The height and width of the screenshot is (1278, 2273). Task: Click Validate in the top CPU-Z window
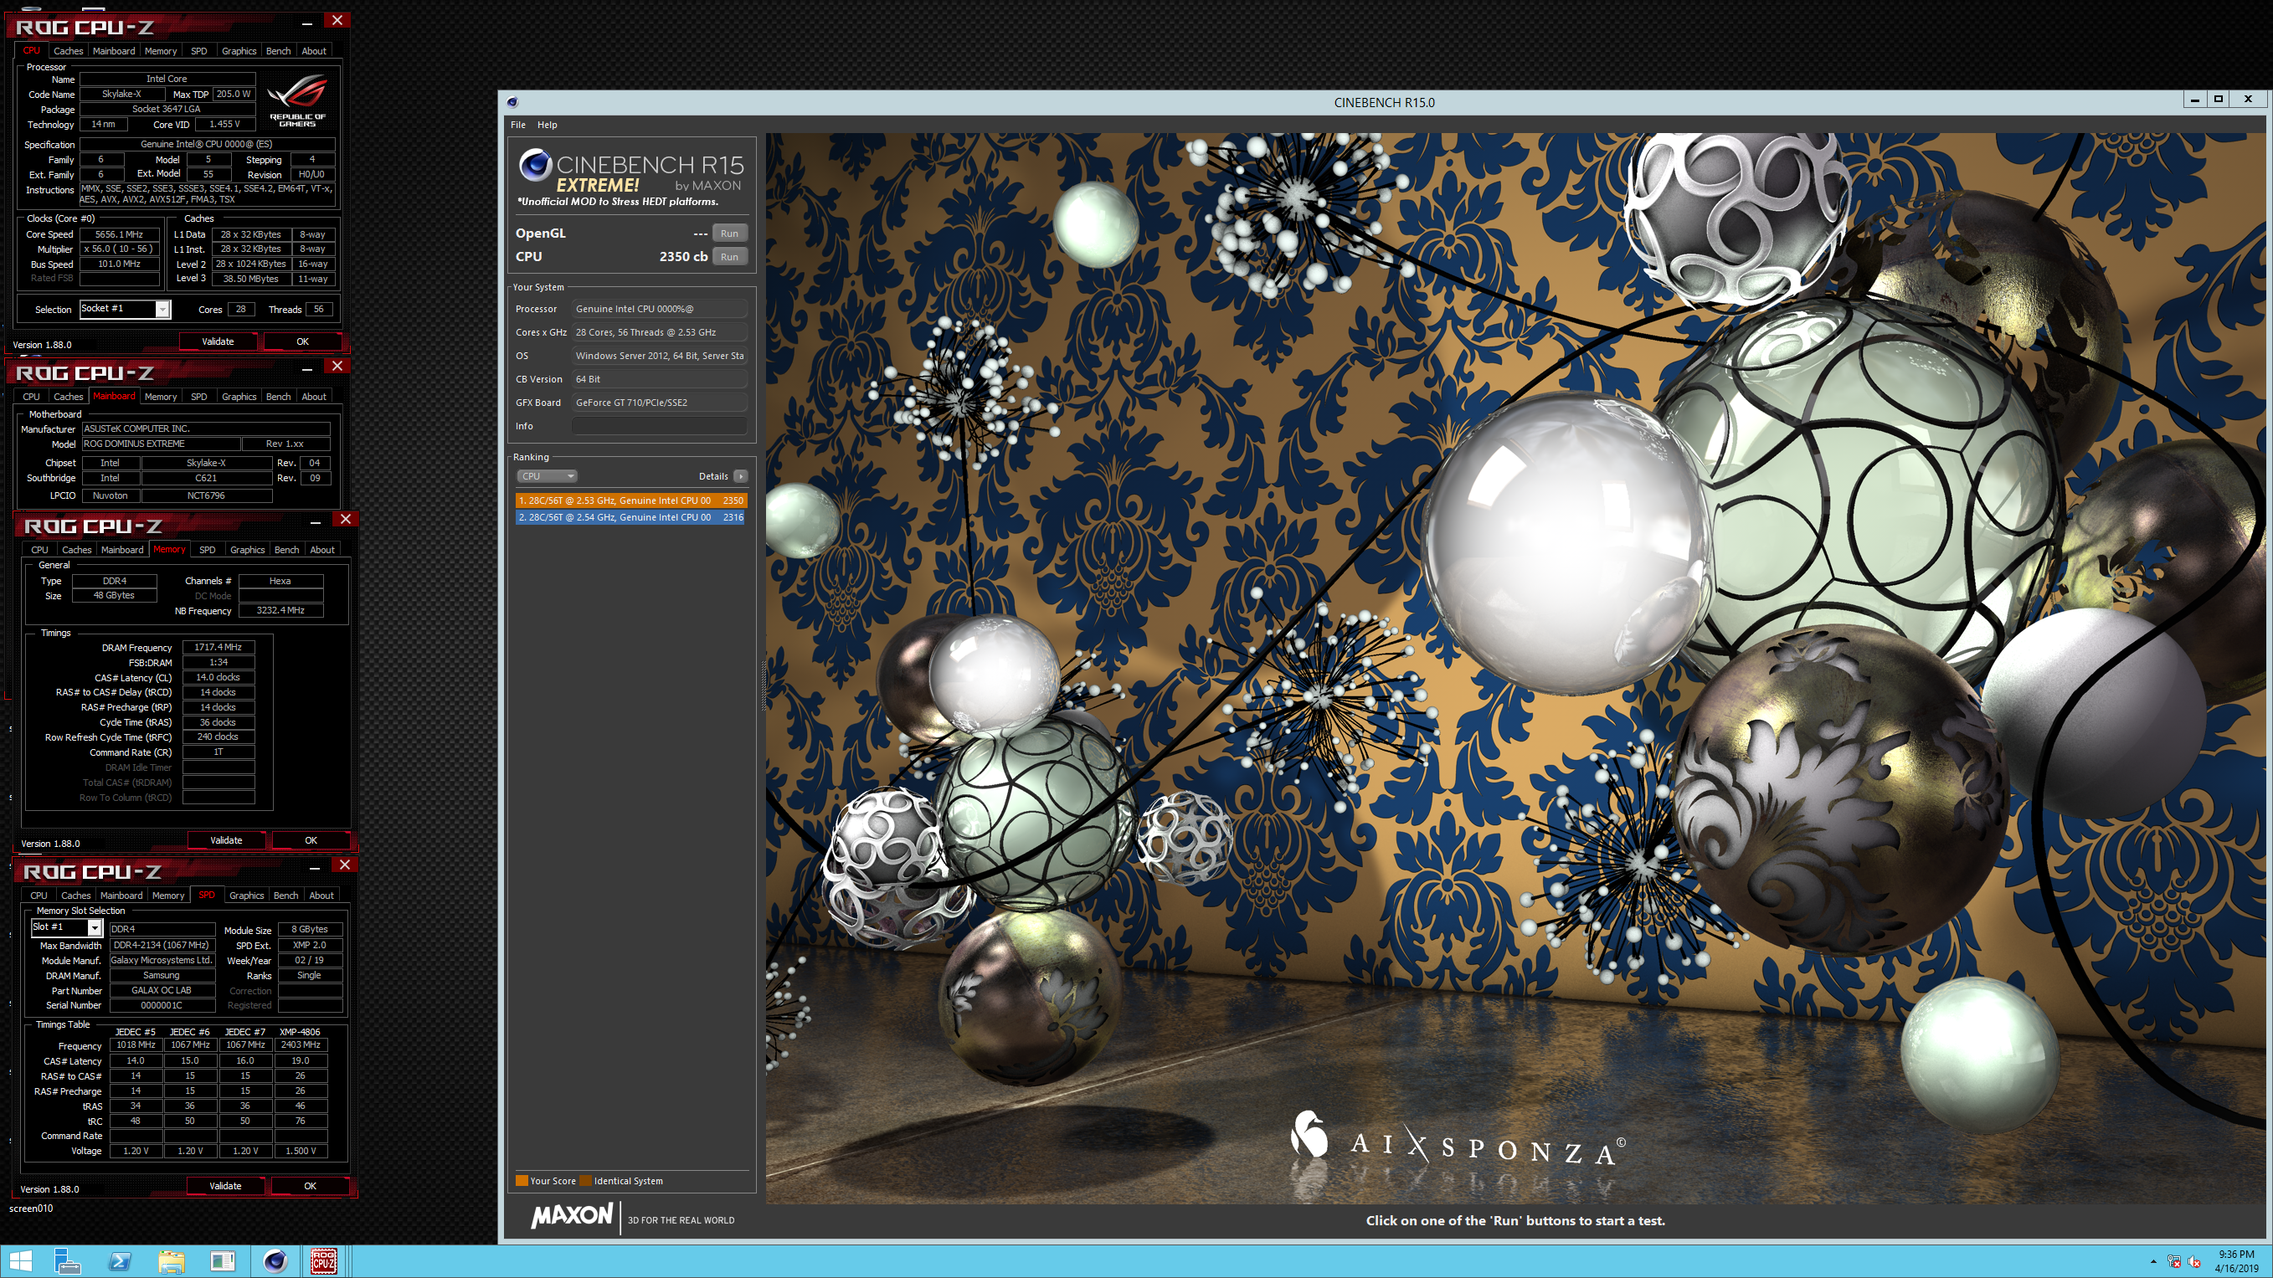pyautogui.click(x=218, y=341)
